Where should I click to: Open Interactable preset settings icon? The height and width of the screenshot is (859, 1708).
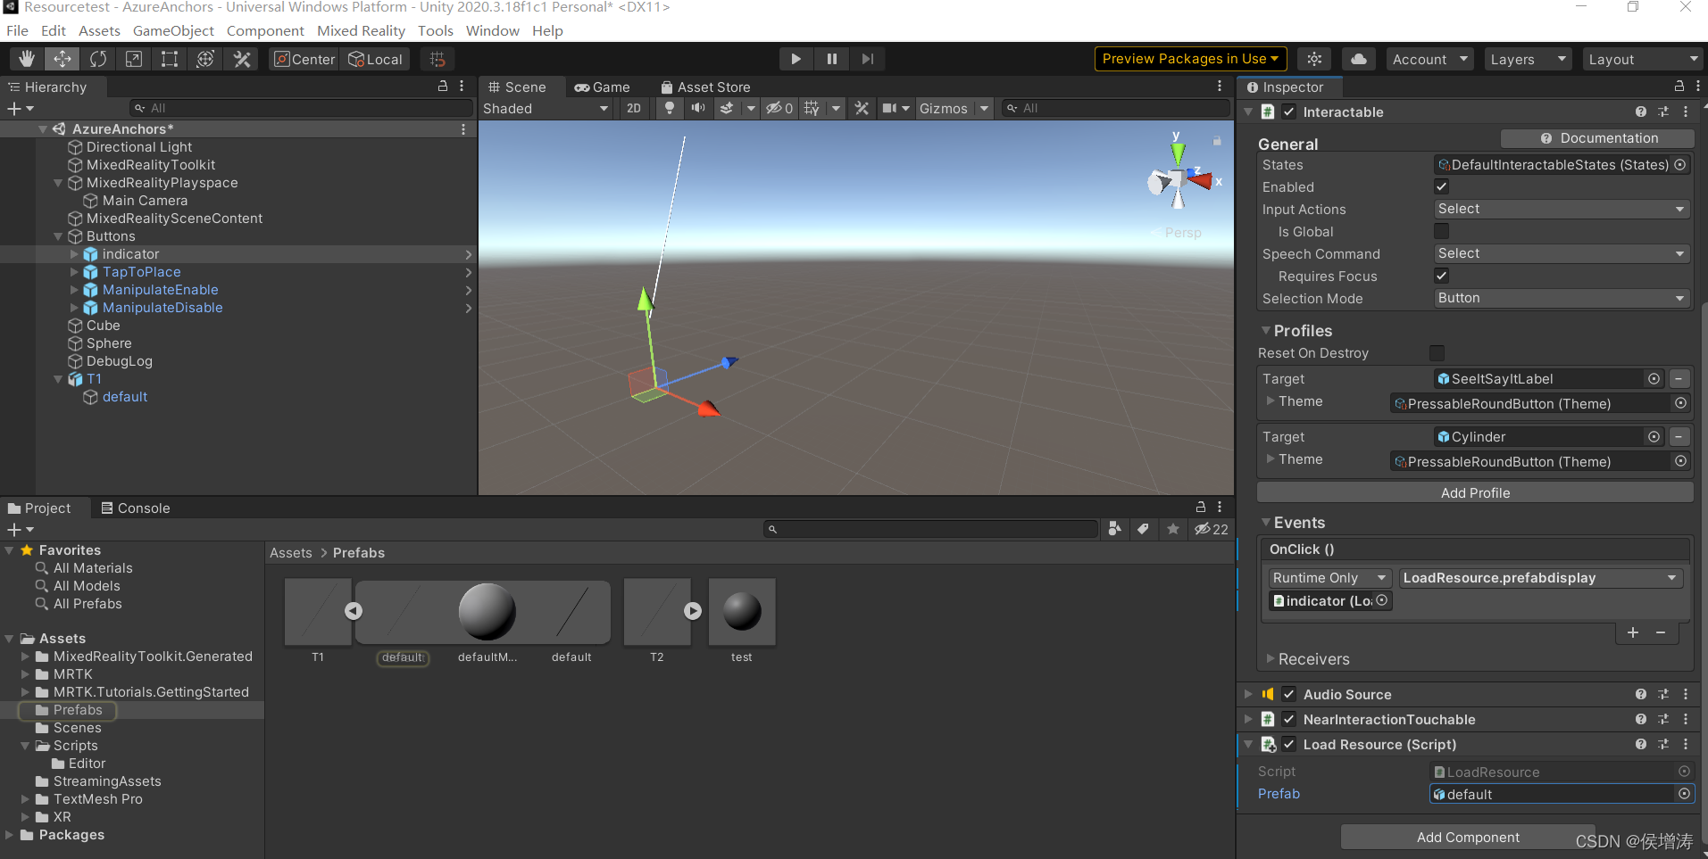(x=1663, y=112)
